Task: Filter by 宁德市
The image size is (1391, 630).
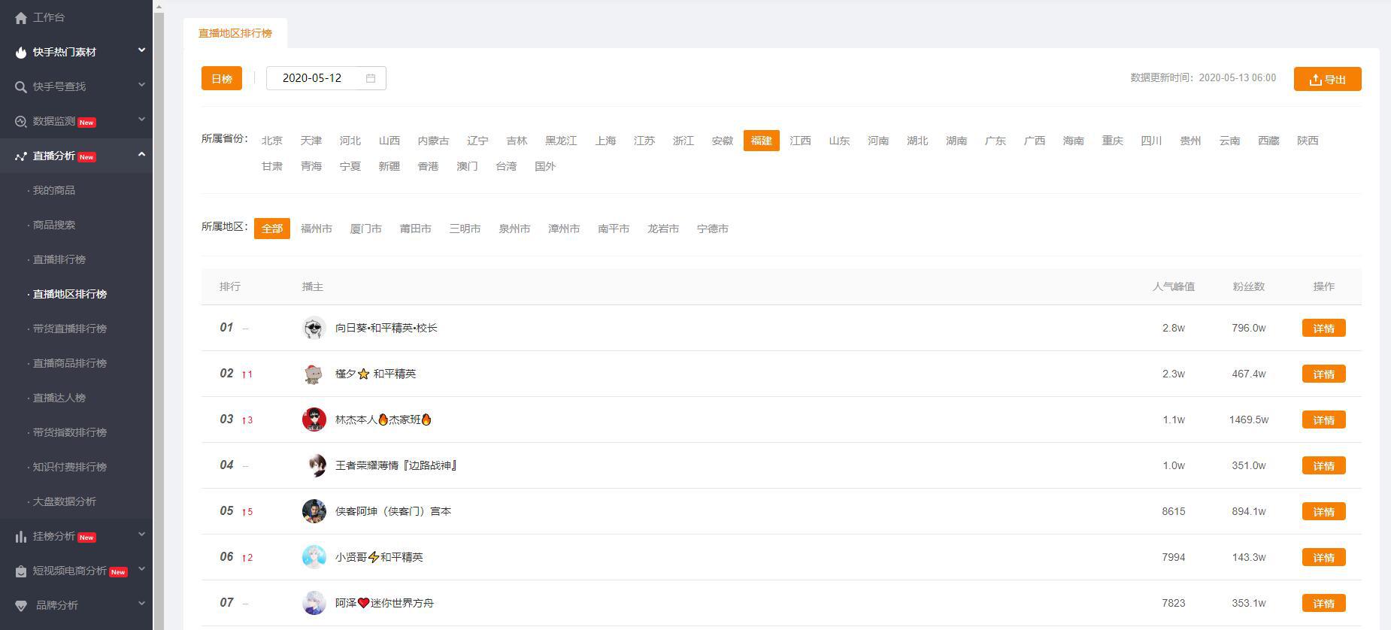Action: [713, 229]
